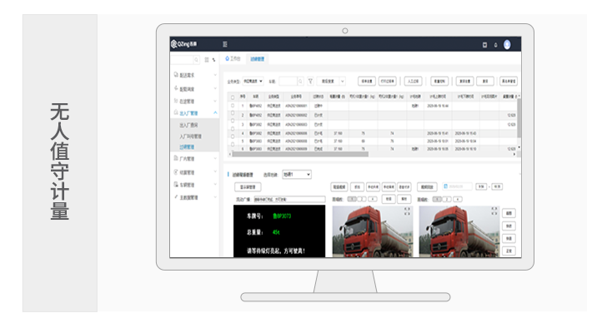Select the active blue tab next to 工作台
Image resolution: width=612 pixels, height=323 pixels.
click(x=257, y=59)
